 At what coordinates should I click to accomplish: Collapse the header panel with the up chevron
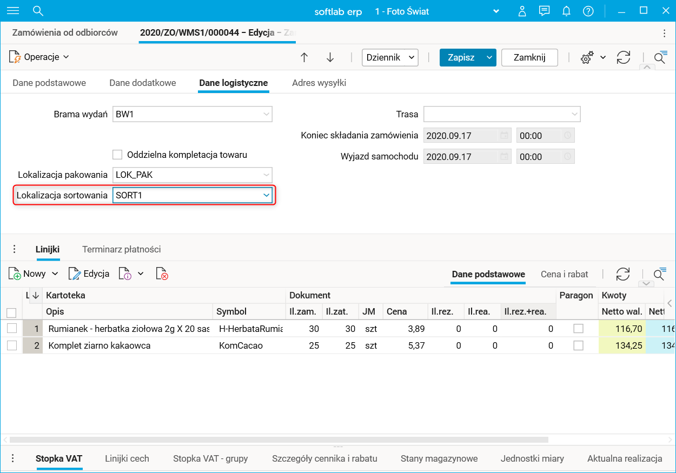[647, 67]
